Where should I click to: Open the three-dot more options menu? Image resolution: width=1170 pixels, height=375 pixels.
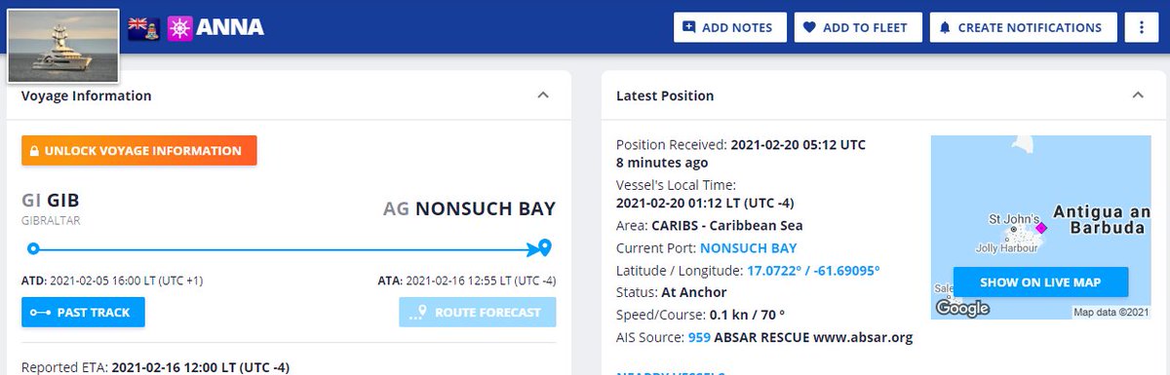point(1141,27)
